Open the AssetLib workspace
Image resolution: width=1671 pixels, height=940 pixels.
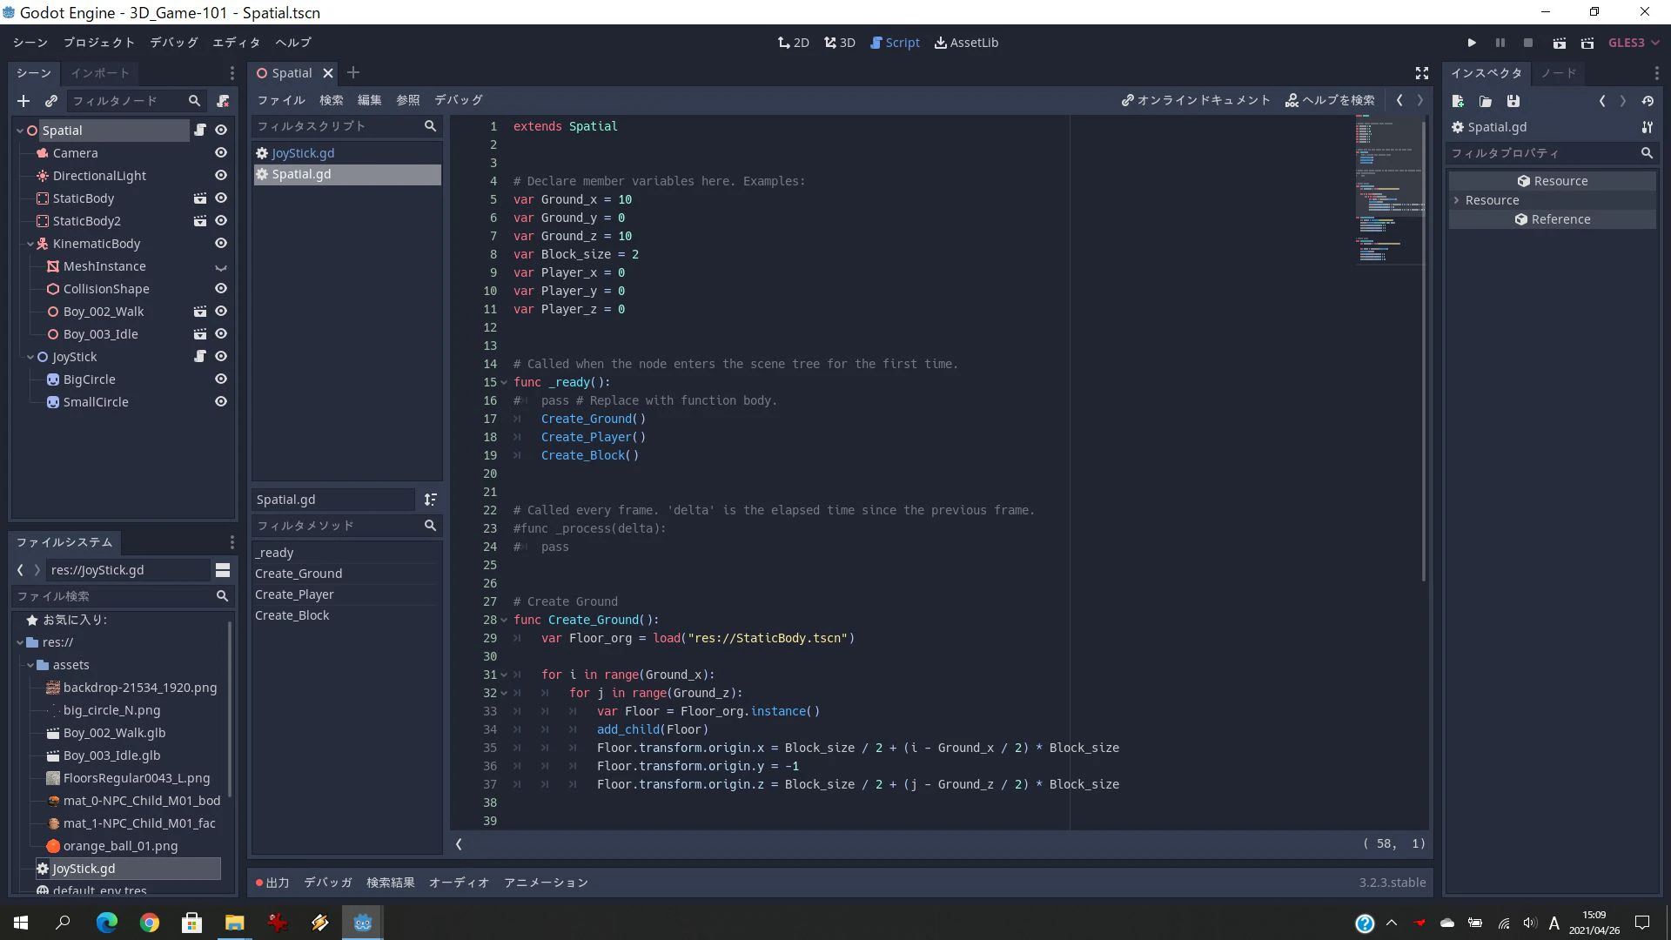point(966,43)
